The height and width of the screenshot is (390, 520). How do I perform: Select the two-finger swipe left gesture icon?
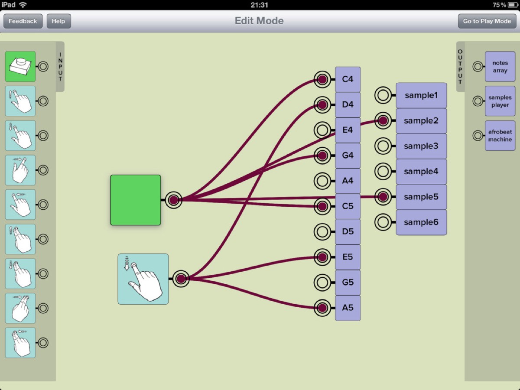(x=20, y=343)
